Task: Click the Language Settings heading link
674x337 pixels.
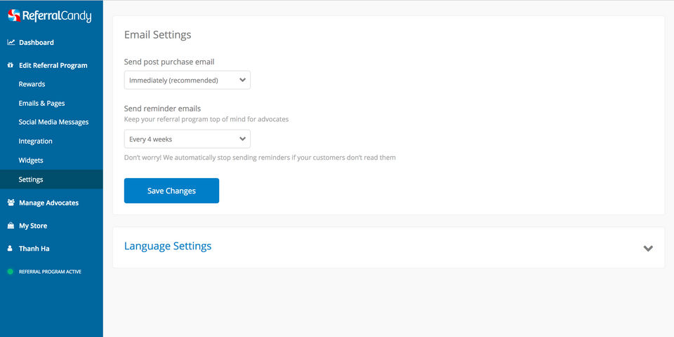Action: pyautogui.click(x=168, y=246)
